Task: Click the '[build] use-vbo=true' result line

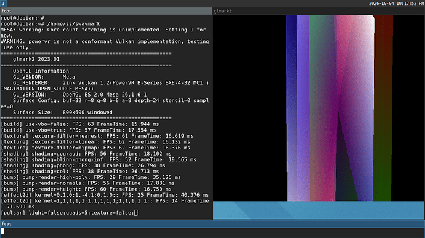Action: pyautogui.click(x=78, y=130)
